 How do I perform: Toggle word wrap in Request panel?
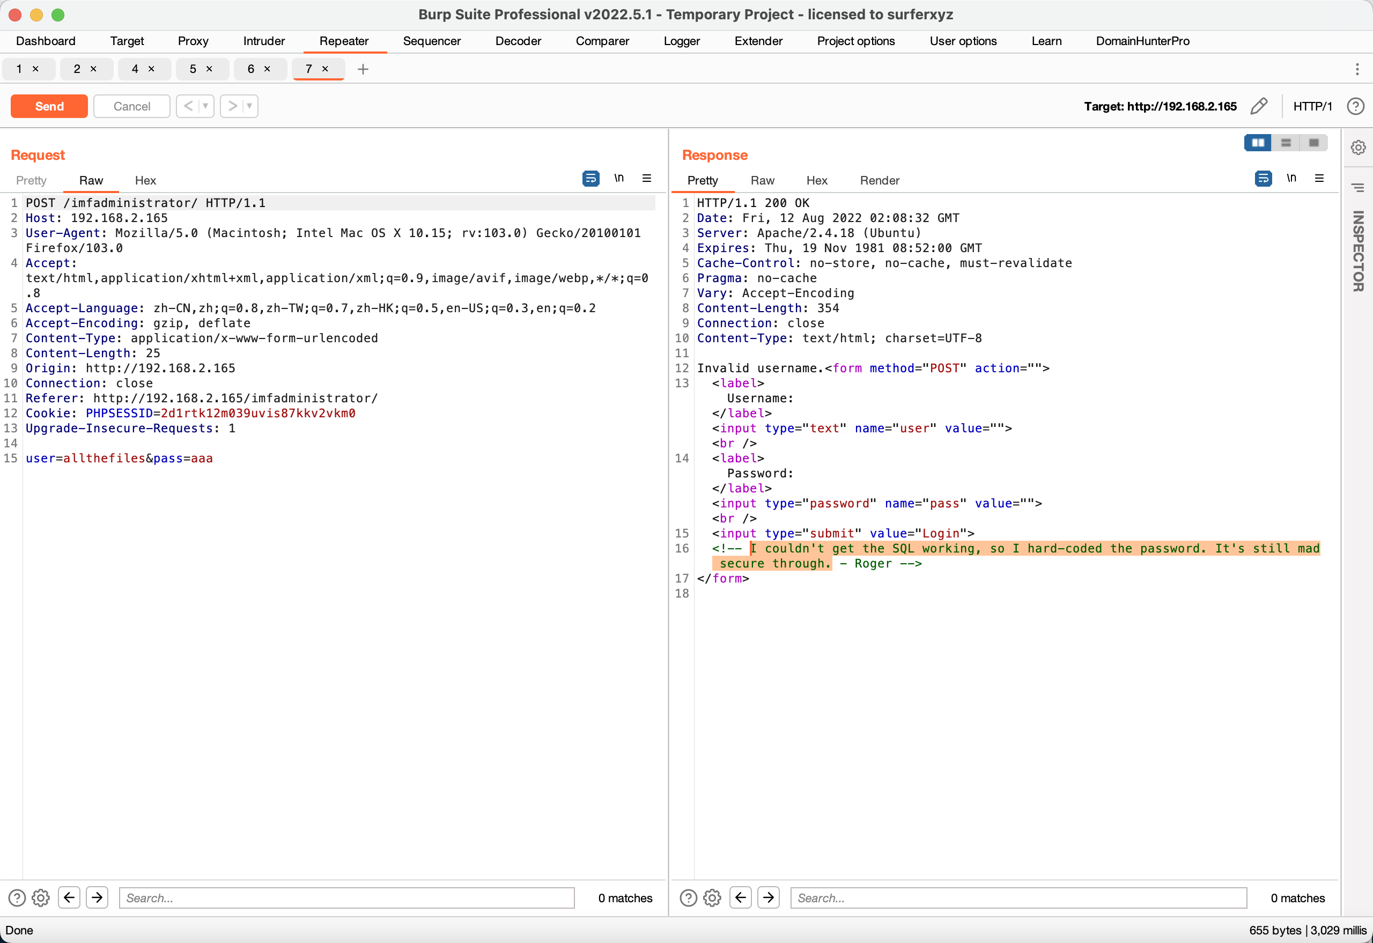[x=590, y=179]
